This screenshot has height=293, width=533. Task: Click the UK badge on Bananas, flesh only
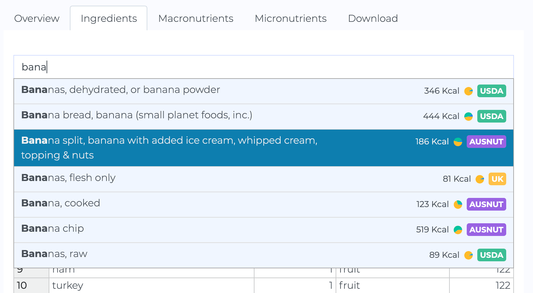point(497,179)
